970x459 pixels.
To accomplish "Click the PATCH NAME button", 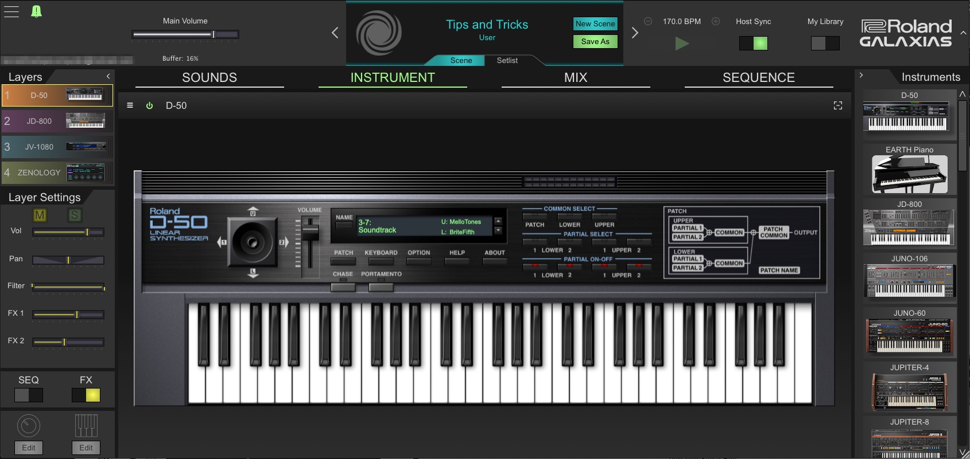I will (x=779, y=270).
